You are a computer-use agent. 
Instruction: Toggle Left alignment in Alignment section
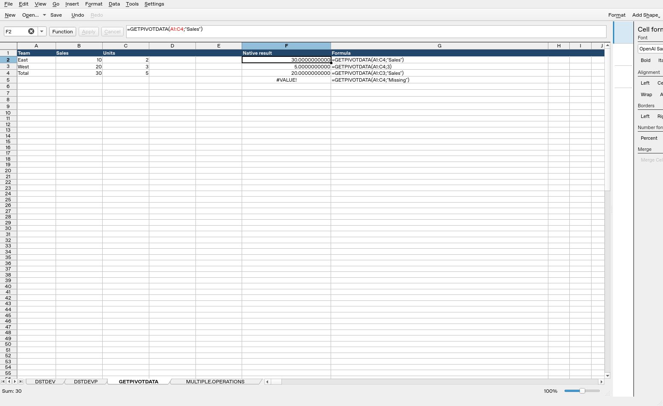point(645,83)
